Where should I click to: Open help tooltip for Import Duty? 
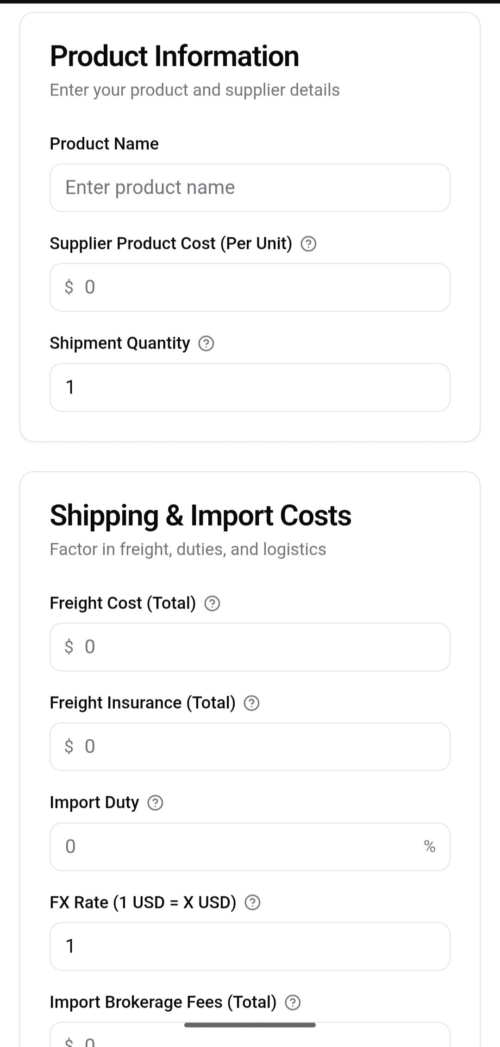(155, 802)
